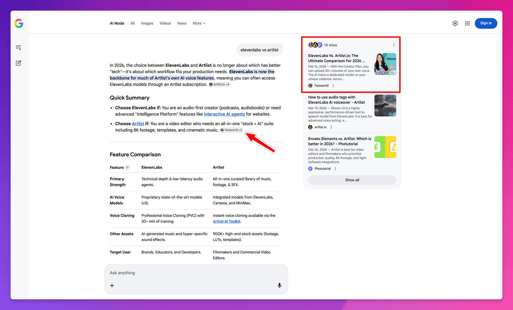This screenshot has width=513, height=310.
Task: Open the Artlist AI Toolkit link
Action: 227,221
